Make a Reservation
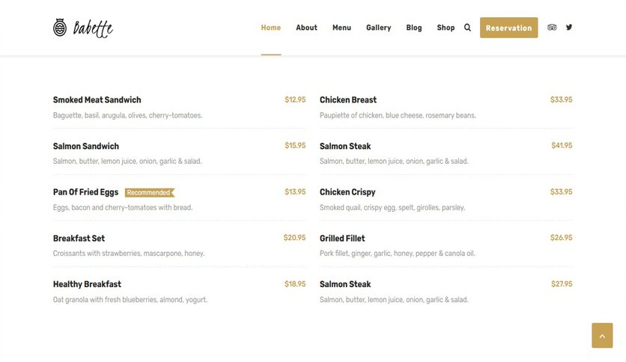The height and width of the screenshot is (362, 626). coord(508,28)
